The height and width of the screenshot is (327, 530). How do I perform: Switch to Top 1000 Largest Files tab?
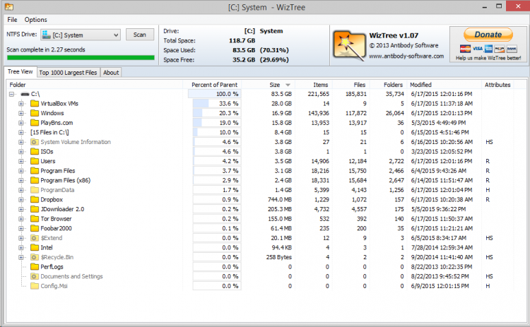[68, 73]
